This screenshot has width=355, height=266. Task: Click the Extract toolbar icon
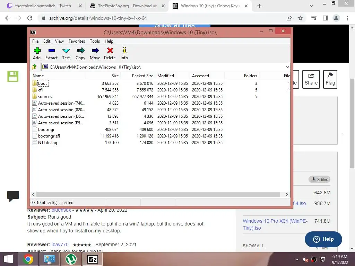pos(51,53)
